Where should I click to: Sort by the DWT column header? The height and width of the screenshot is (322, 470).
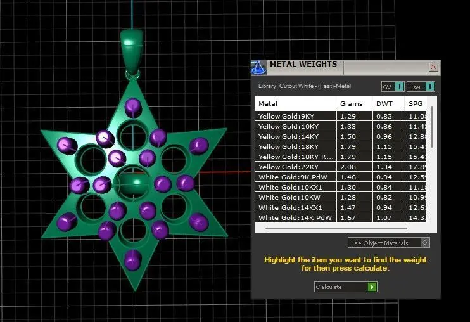tap(388, 104)
